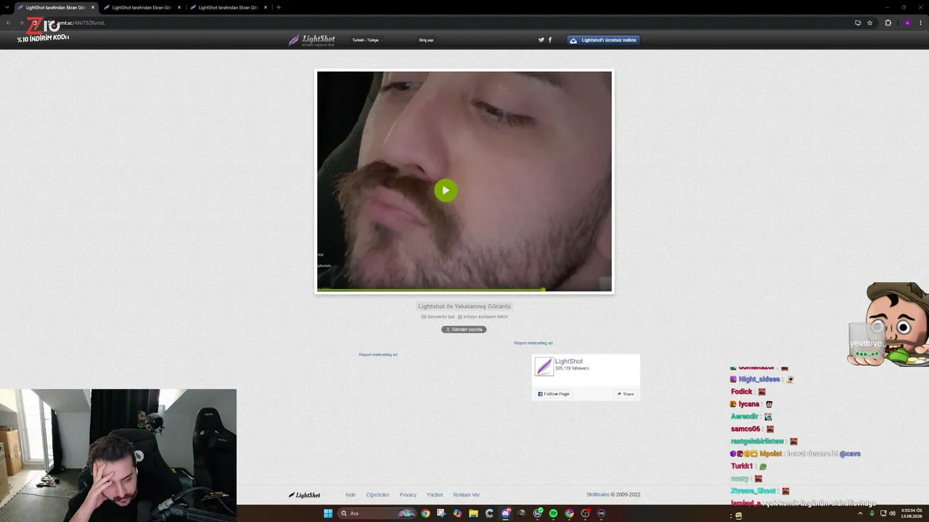Screen dimensions: 929x522
Task: Bookmark this page with the star icon
Action: point(870,22)
